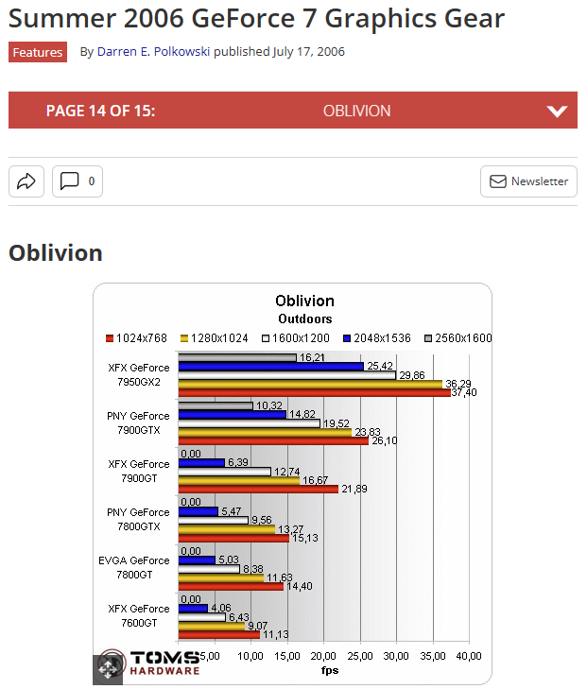This screenshot has width=587, height=689.
Task: Click the fps axis label
Action: (330, 670)
